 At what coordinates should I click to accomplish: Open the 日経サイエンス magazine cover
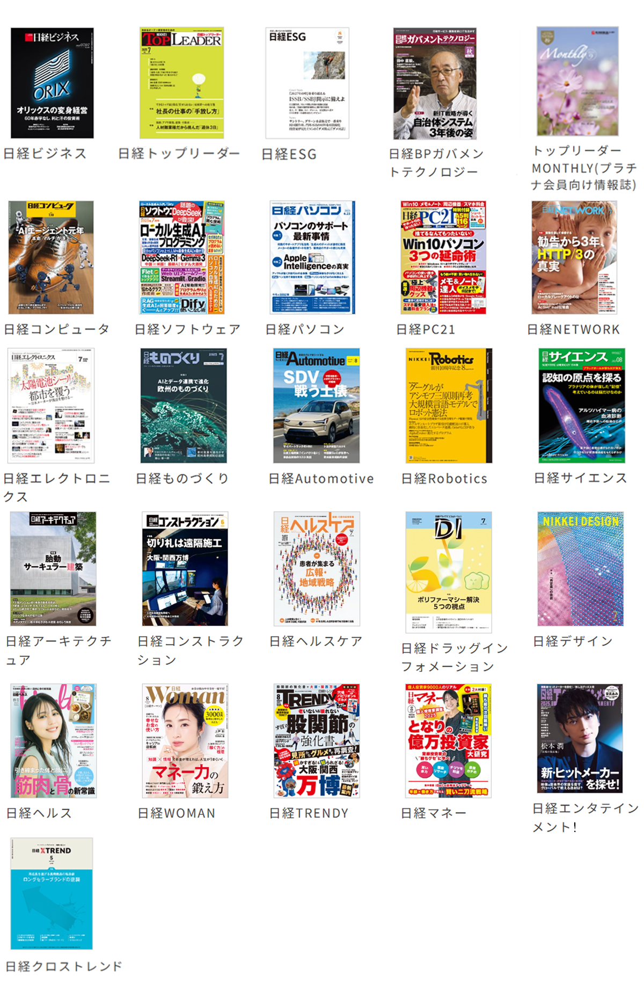click(x=582, y=406)
